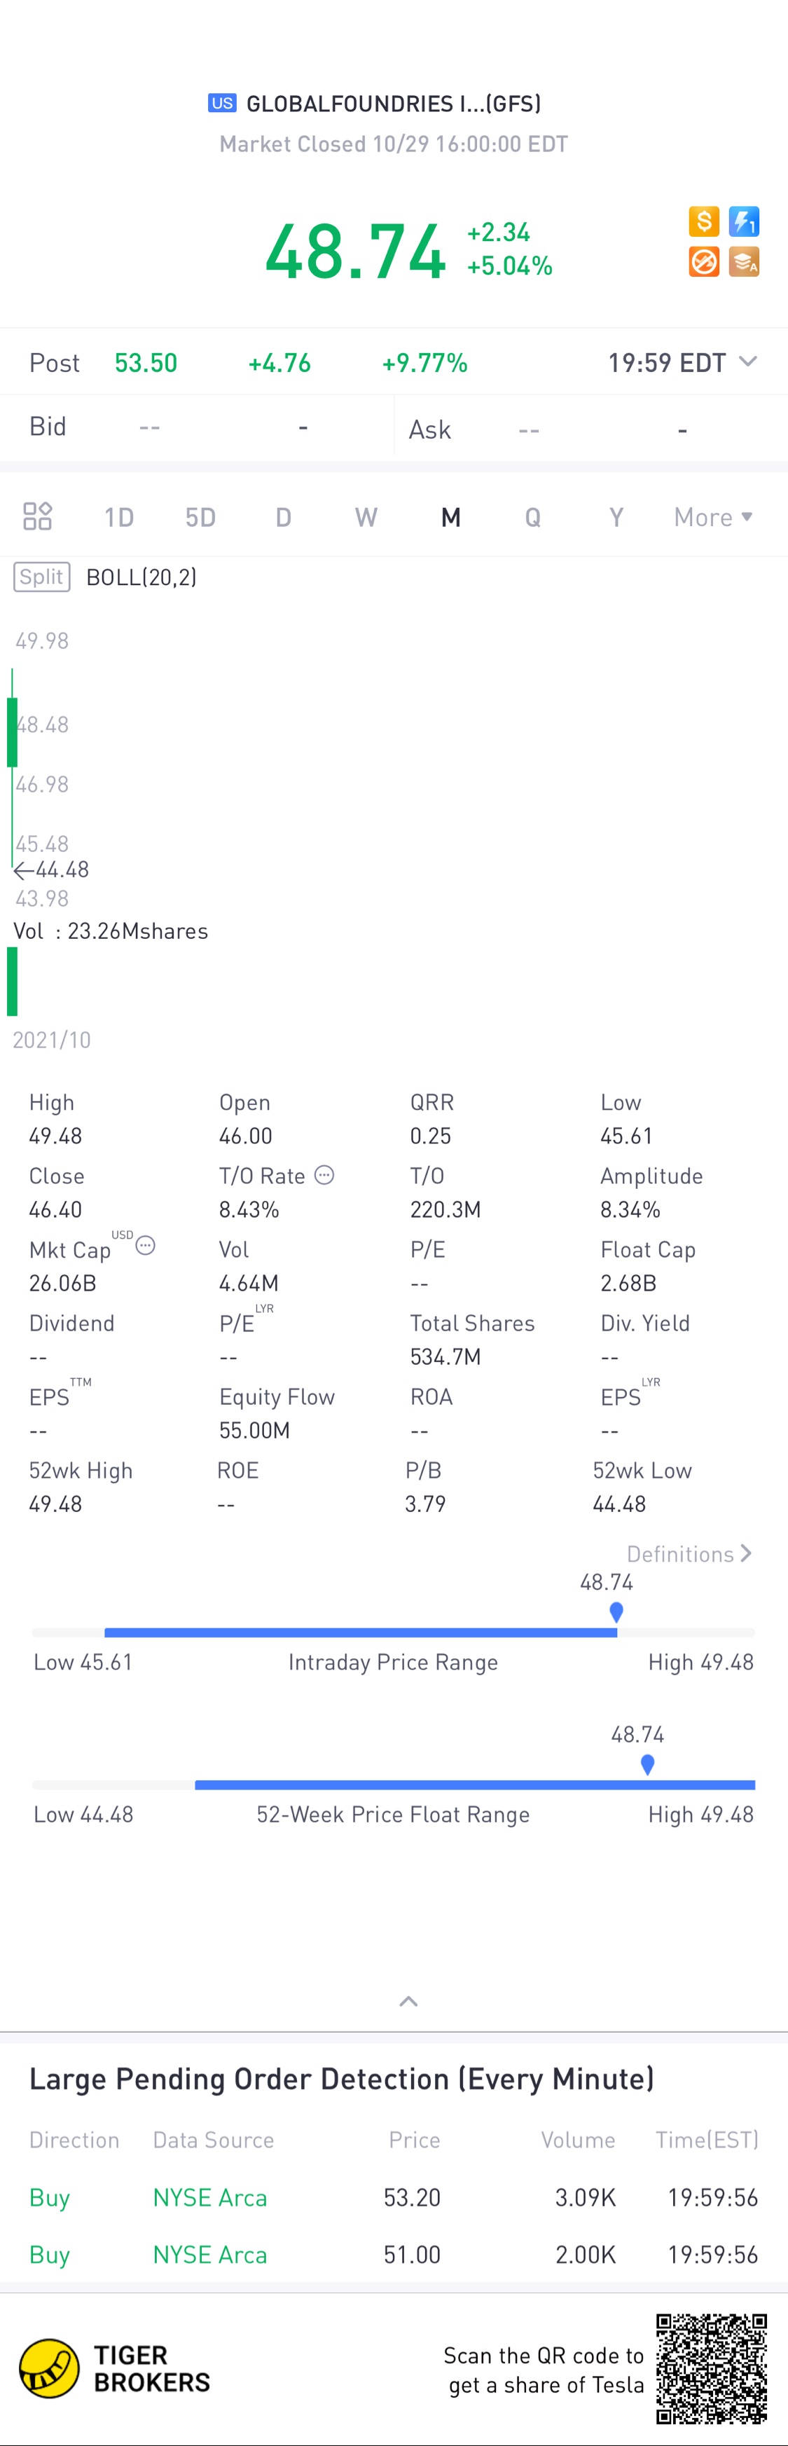
Task: Tap the tan stacked layers badge icon
Action: point(743,262)
